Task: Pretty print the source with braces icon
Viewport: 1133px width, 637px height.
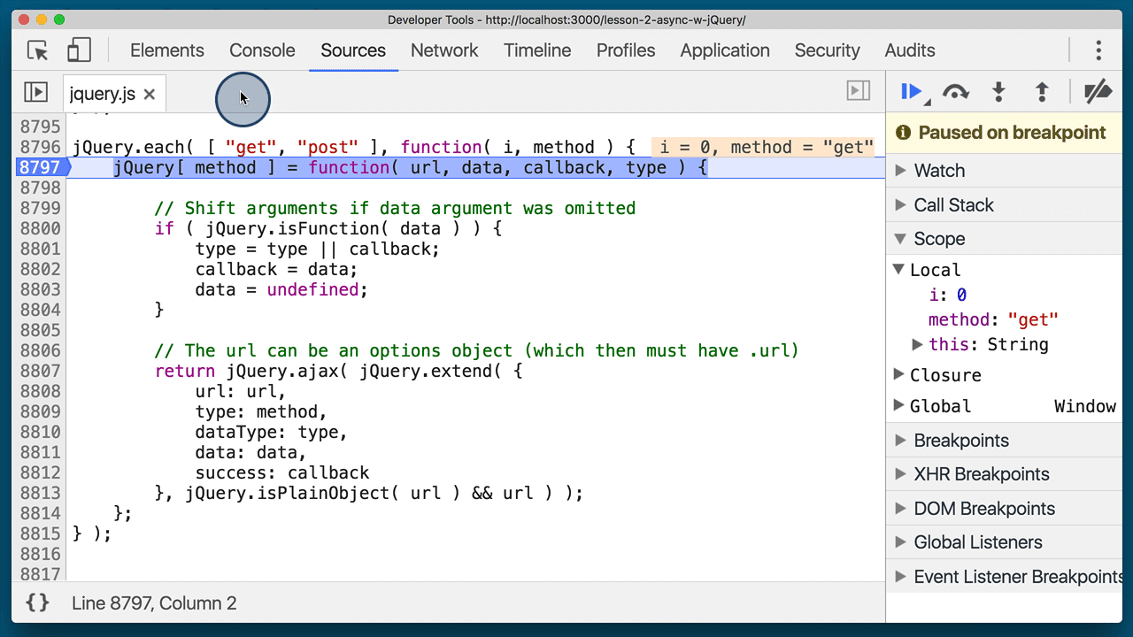Action: (37, 603)
